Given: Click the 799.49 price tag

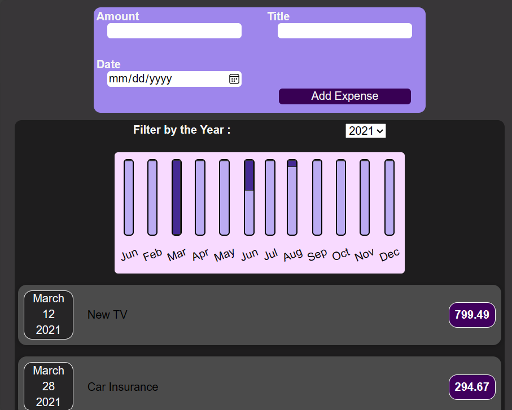Looking at the screenshot, I should coord(472,315).
